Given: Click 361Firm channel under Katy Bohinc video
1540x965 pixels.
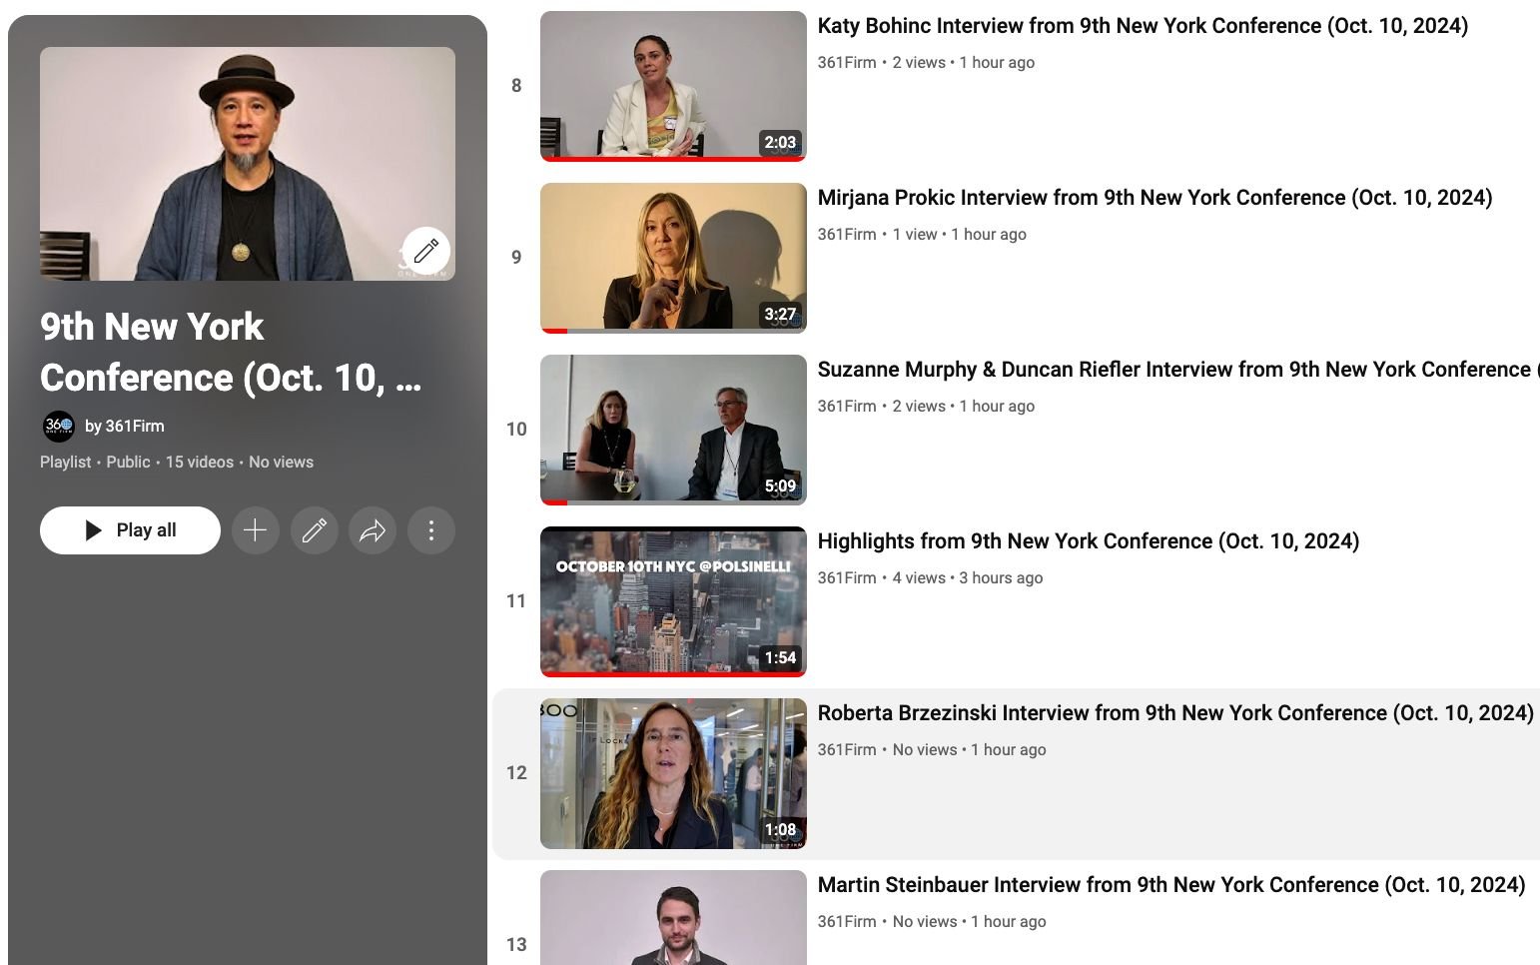Looking at the screenshot, I should [x=847, y=63].
